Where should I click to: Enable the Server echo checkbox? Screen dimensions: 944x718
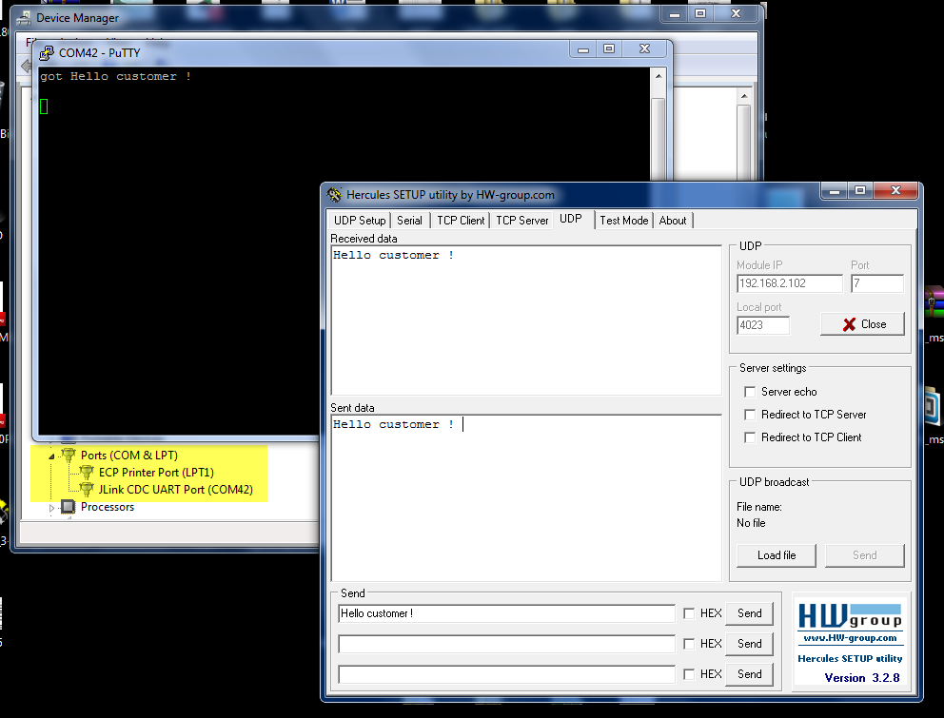click(750, 392)
